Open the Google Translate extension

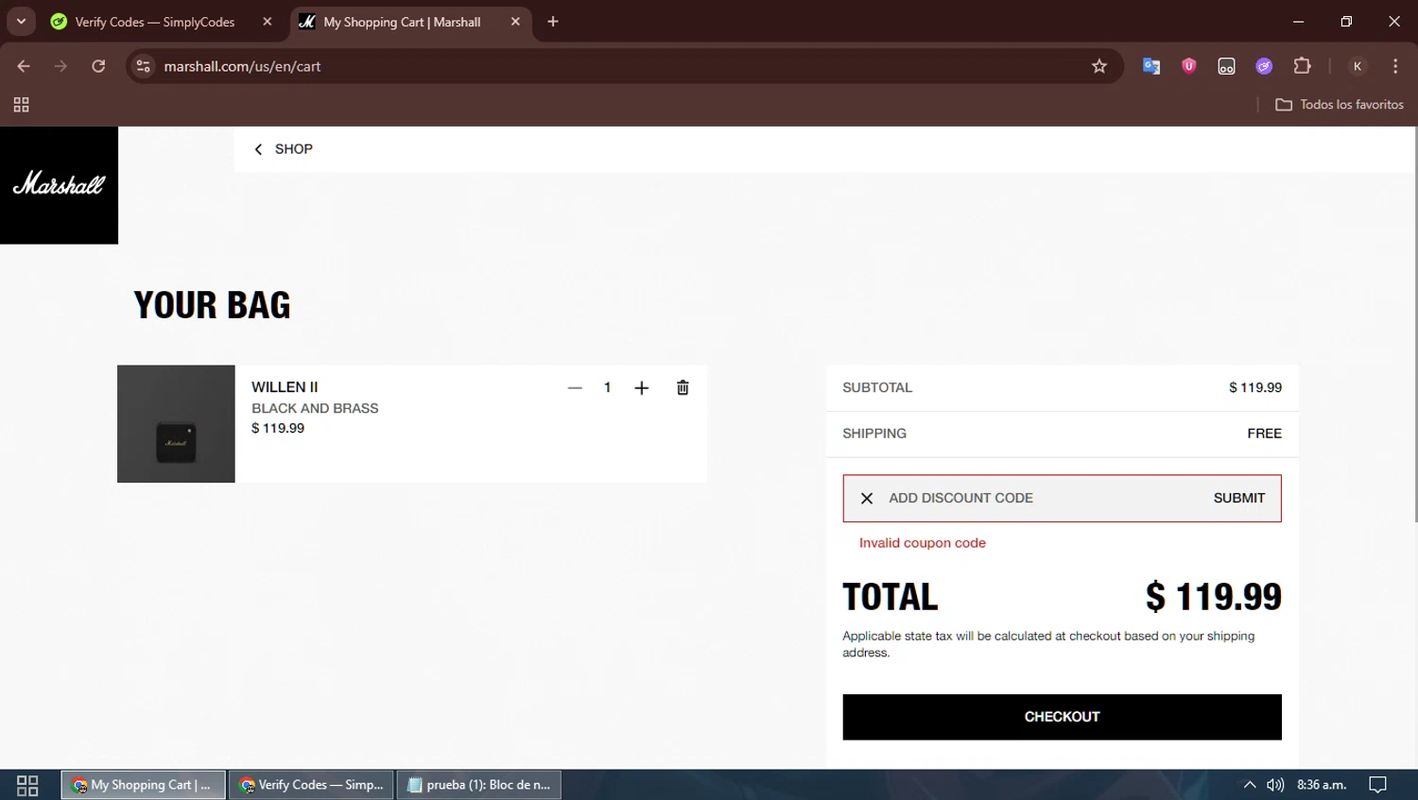tap(1151, 66)
